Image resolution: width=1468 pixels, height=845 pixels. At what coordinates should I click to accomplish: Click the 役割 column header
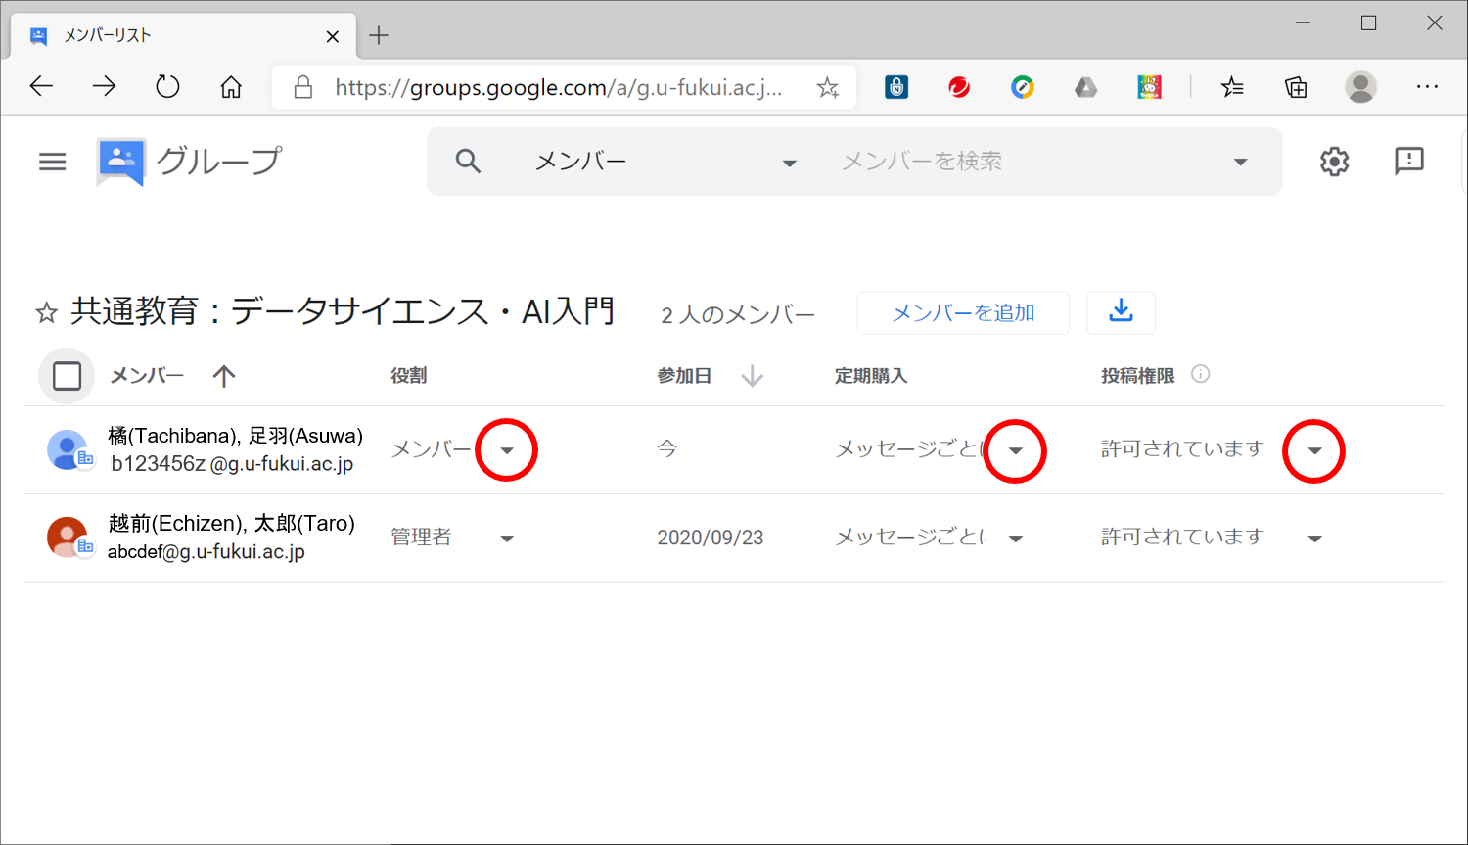[x=409, y=376]
